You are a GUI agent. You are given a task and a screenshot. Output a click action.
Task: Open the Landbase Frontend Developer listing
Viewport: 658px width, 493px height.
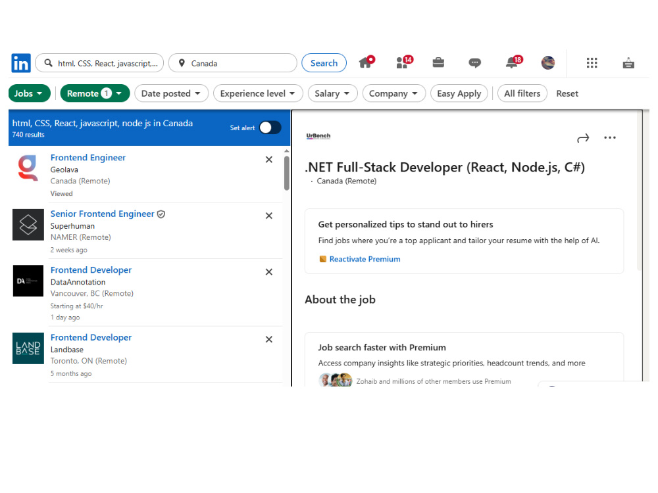[91, 337]
